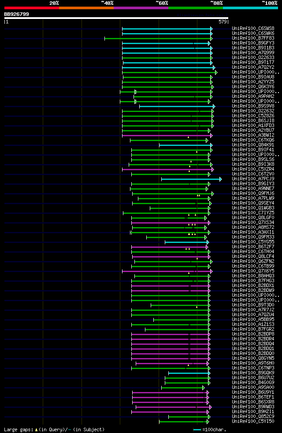Select the UniRef100_Q9FMJ6 label
The height and width of the screenshot is (433, 282).
pyautogui.click(x=253, y=194)
